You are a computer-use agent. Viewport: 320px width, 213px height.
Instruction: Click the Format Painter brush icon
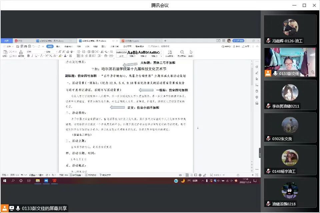(21, 53)
